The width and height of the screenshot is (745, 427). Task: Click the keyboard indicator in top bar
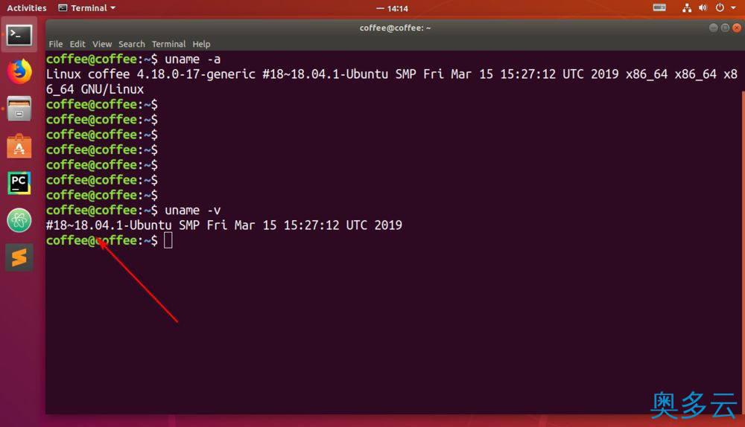click(x=659, y=7)
